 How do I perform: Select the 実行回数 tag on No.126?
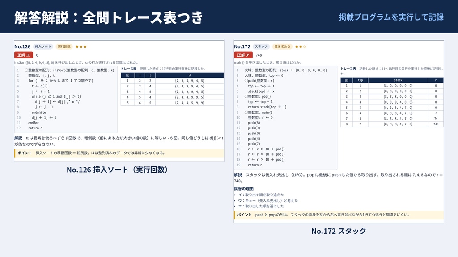point(64,46)
